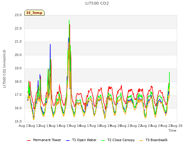195x146 pixels.
Task: Click the green spike at the end on Aug 25
Action: [x=169, y=72]
